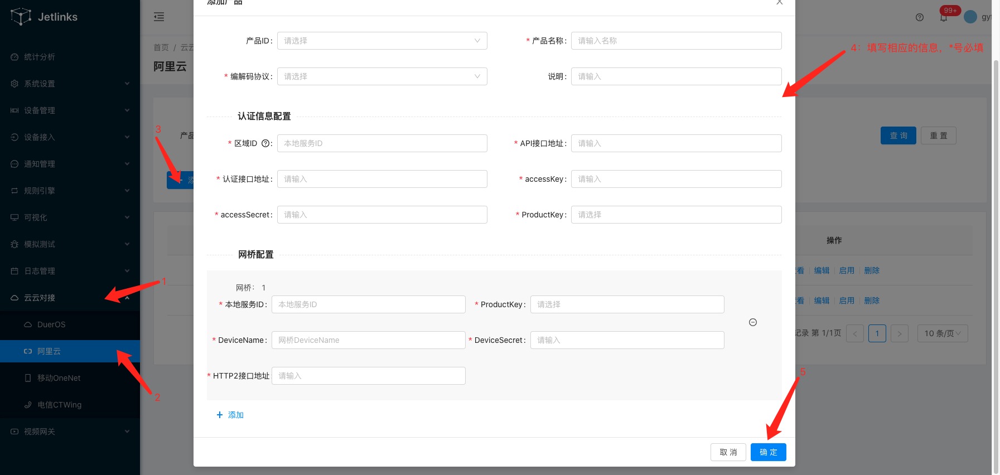Click the 区域ID help tooltip icon
Viewport: 1000px width, 475px height.
pos(265,143)
